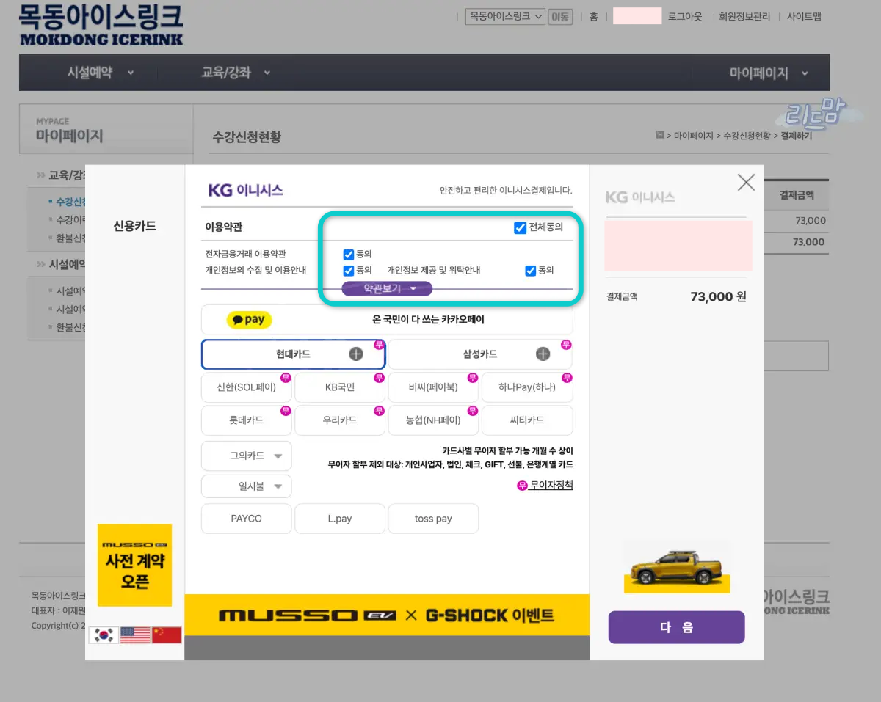Choose PAYCO payment

[x=247, y=519]
